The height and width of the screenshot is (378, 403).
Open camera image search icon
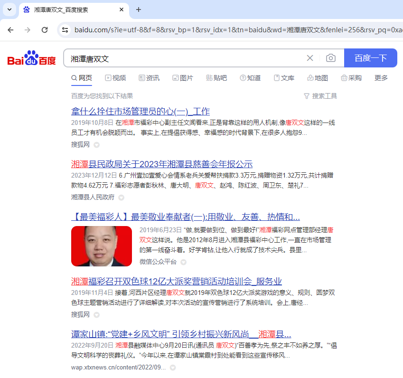pyautogui.click(x=331, y=58)
